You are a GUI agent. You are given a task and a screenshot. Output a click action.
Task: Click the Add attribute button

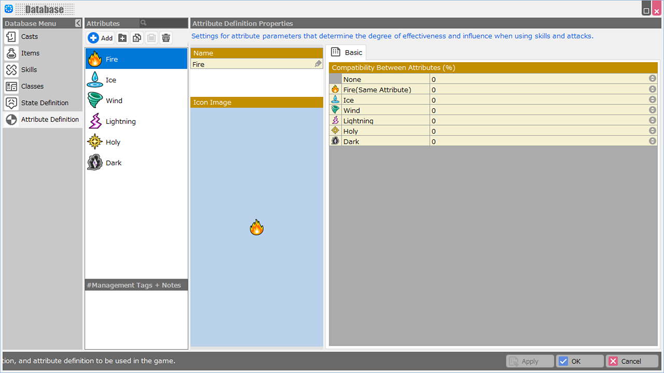tap(101, 38)
